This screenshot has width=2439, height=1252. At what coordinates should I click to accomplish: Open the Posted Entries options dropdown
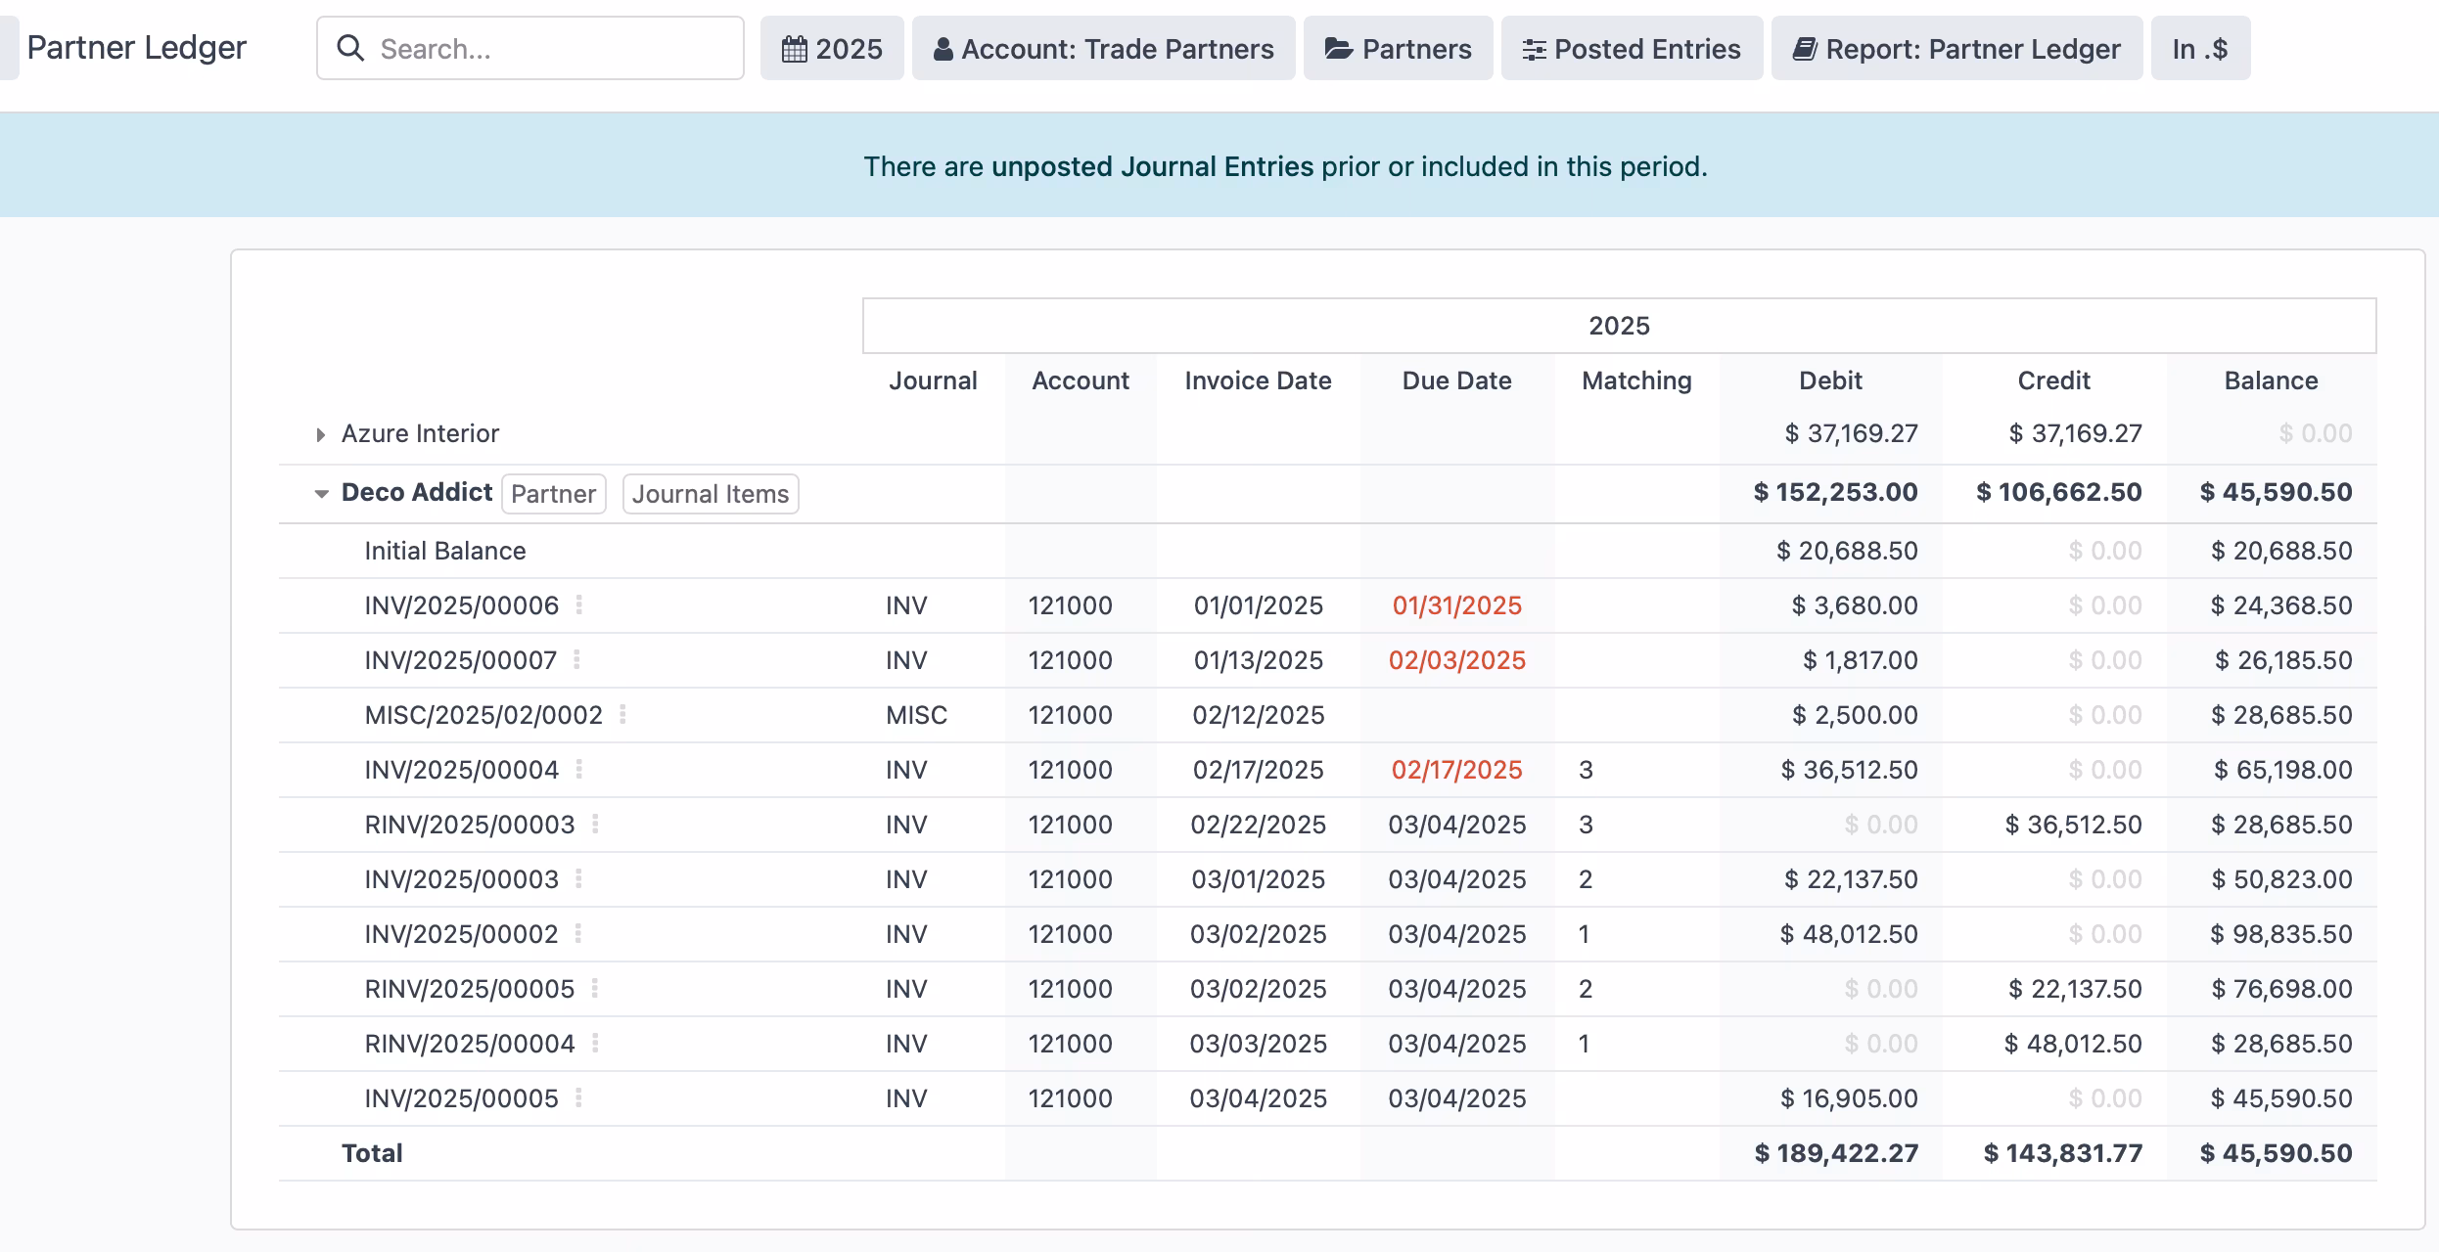click(1632, 48)
